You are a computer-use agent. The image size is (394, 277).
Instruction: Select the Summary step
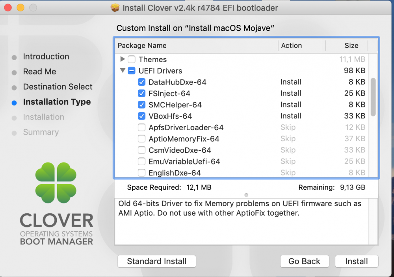pyautogui.click(x=41, y=132)
